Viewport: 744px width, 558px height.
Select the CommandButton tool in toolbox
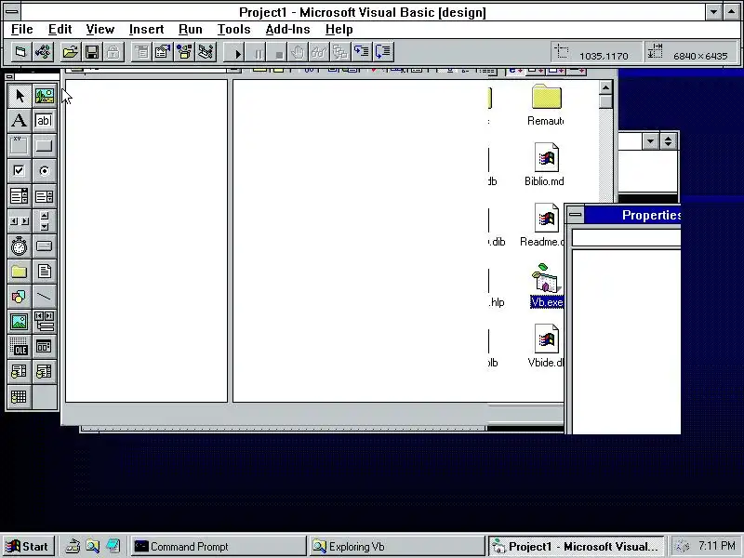coord(45,146)
